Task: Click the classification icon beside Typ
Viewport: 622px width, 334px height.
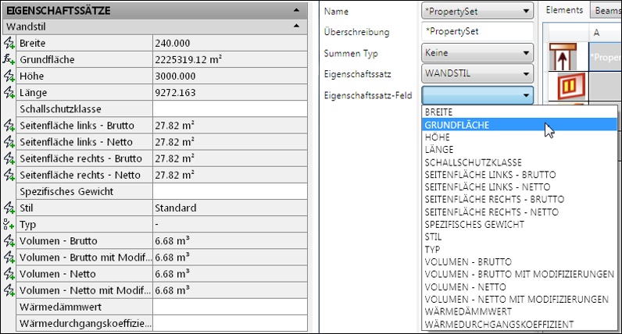Action: [x=9, y=224]
